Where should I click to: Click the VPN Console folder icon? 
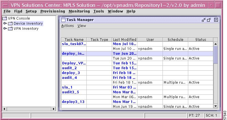pyautogui.click(x=5, y=18)
